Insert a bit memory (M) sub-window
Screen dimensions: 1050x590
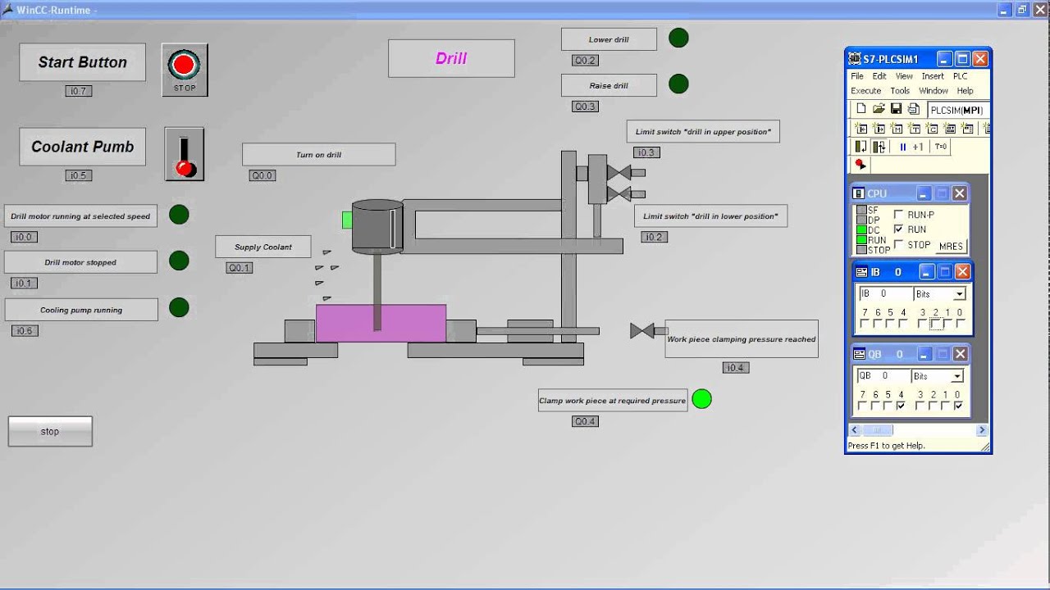tap(897, 128)
